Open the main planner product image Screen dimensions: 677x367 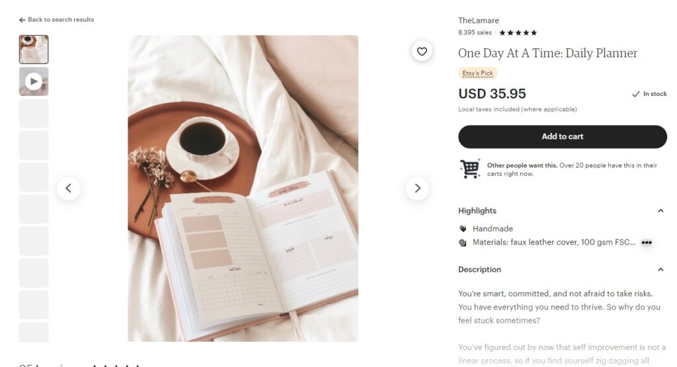(x=243, y=188)
